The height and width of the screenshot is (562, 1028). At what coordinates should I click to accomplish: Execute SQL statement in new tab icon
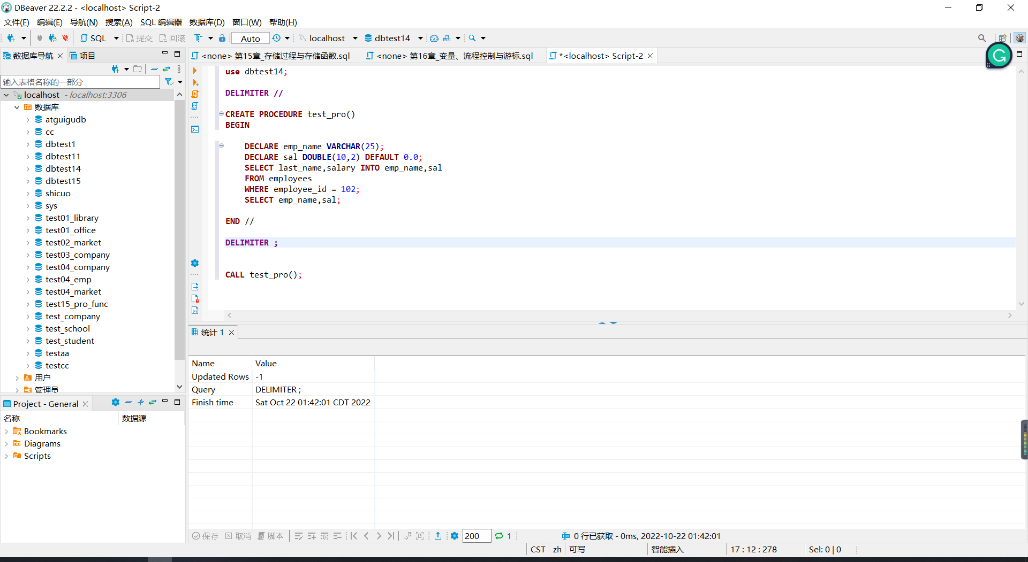pos(195,83)
